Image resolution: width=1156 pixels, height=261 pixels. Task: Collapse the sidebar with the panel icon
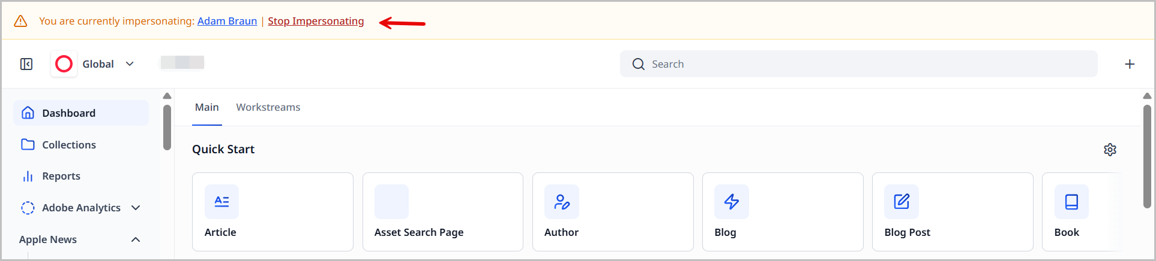(x=26, y=64)
